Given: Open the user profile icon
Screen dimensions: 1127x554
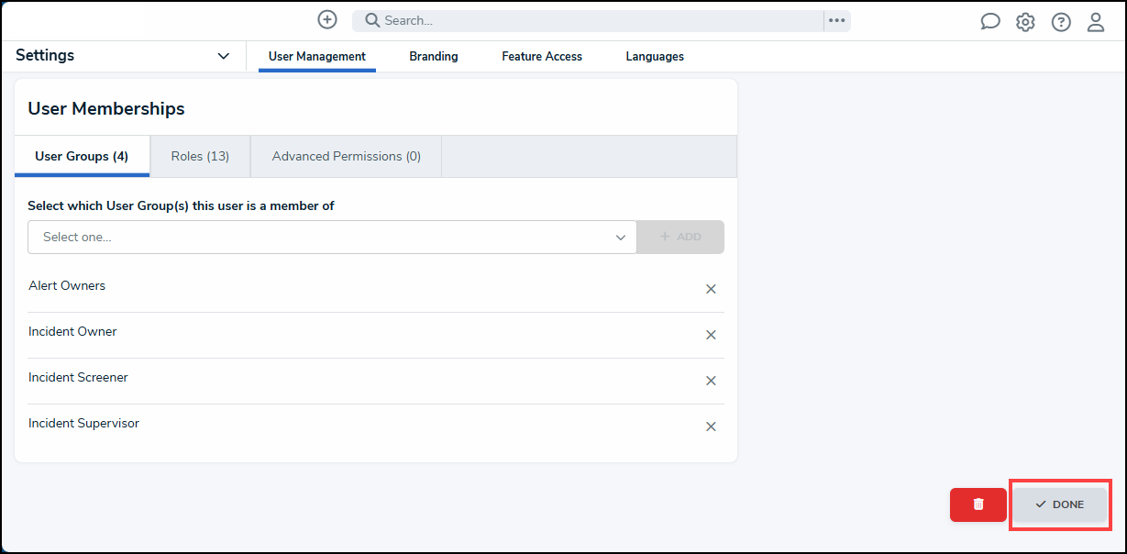Looking at the screenshot, I should pos(1096,22).
